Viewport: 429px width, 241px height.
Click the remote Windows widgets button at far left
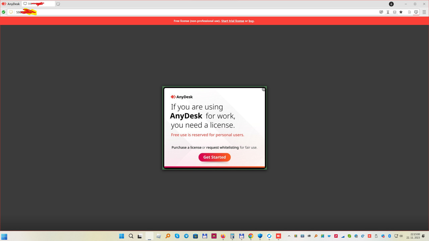click(4, 236)
